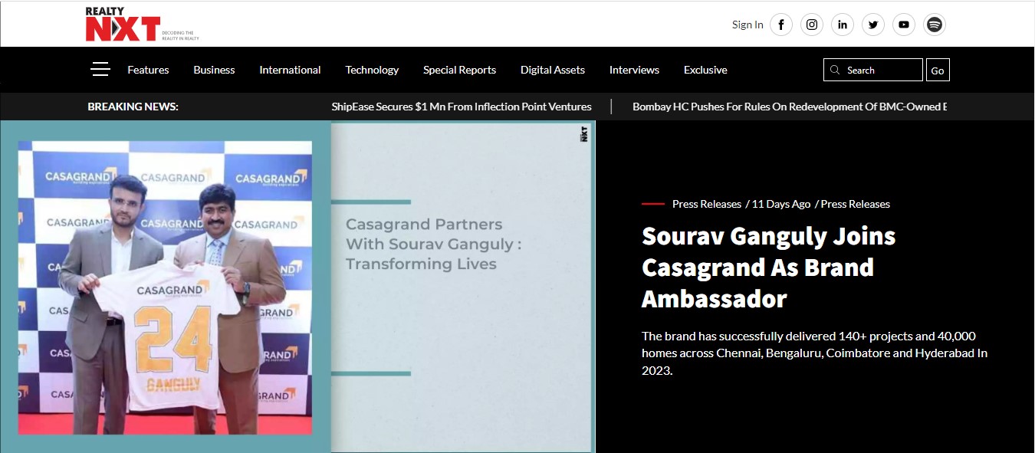1035x453 pixels.
Task: Click the RealtyNXT logo
Action: coord(142,25)
